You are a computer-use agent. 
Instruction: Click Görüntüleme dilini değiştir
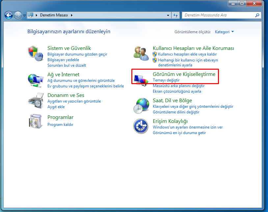point(176,112)
